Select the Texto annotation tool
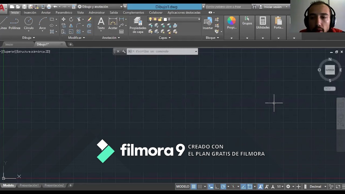The width and height of the screenshot is (345, 194). coord(101,24)
